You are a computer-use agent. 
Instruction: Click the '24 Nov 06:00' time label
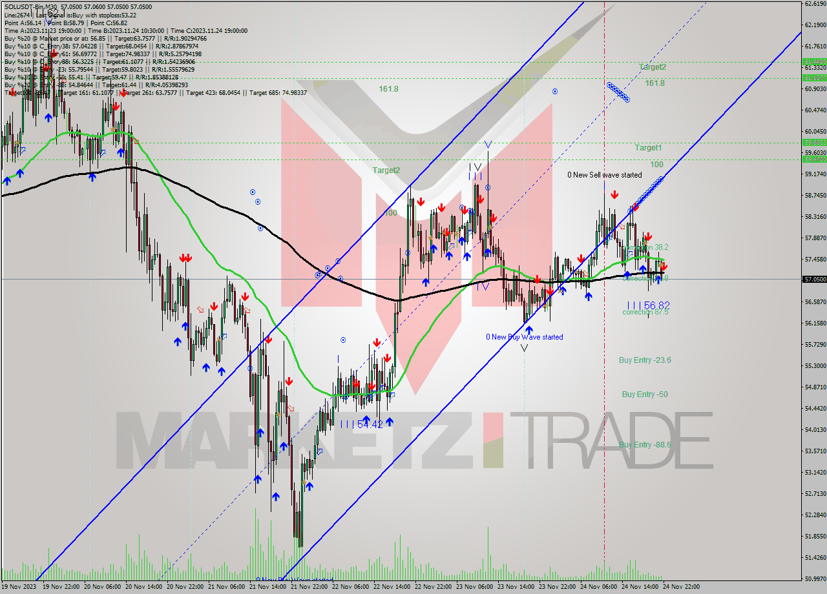coord(599,587)
